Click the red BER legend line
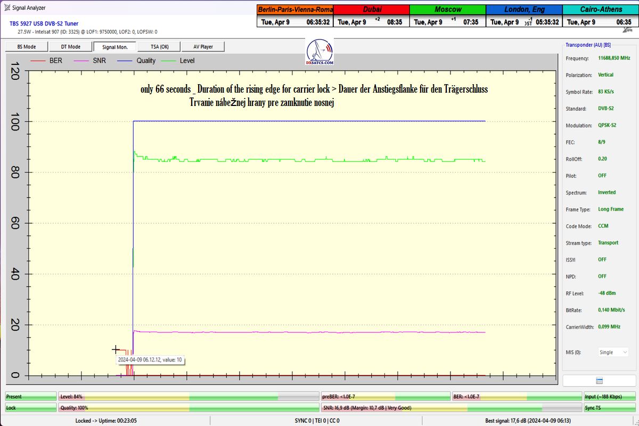 coord(38,61)
